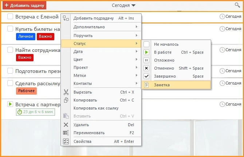The image size is (244, 157).
Task: Click the Paste clipboard icon
Action: point(66,116)
